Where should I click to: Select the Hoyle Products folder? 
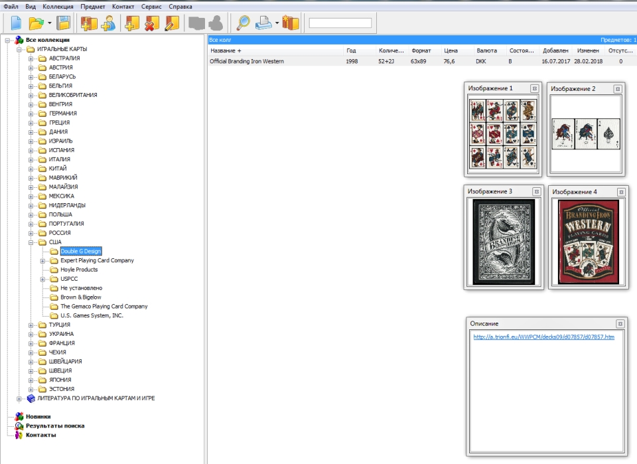click(x=79, y=270)
